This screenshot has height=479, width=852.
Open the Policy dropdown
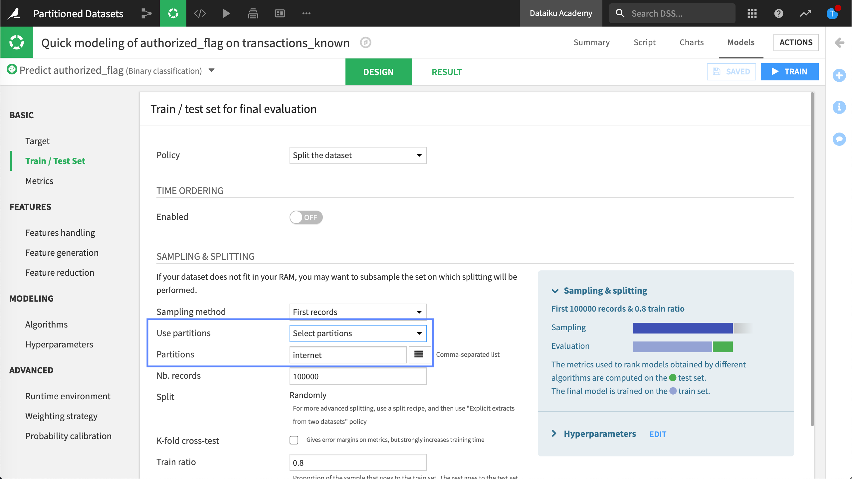point(358,155)
